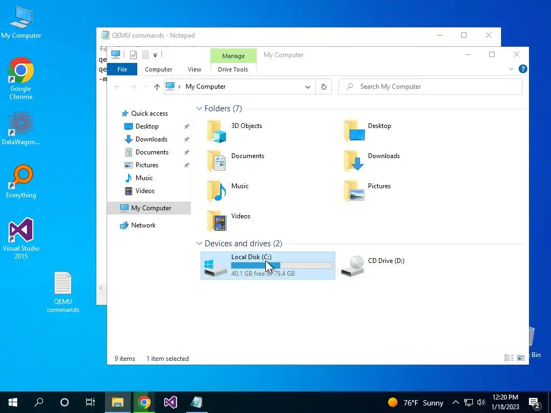Click the Visual Studio icon in taskbar

coord(171,402)
